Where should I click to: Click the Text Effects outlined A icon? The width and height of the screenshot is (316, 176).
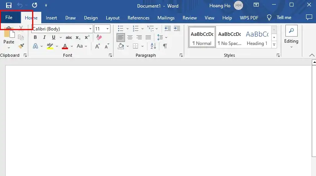point(36,46)
